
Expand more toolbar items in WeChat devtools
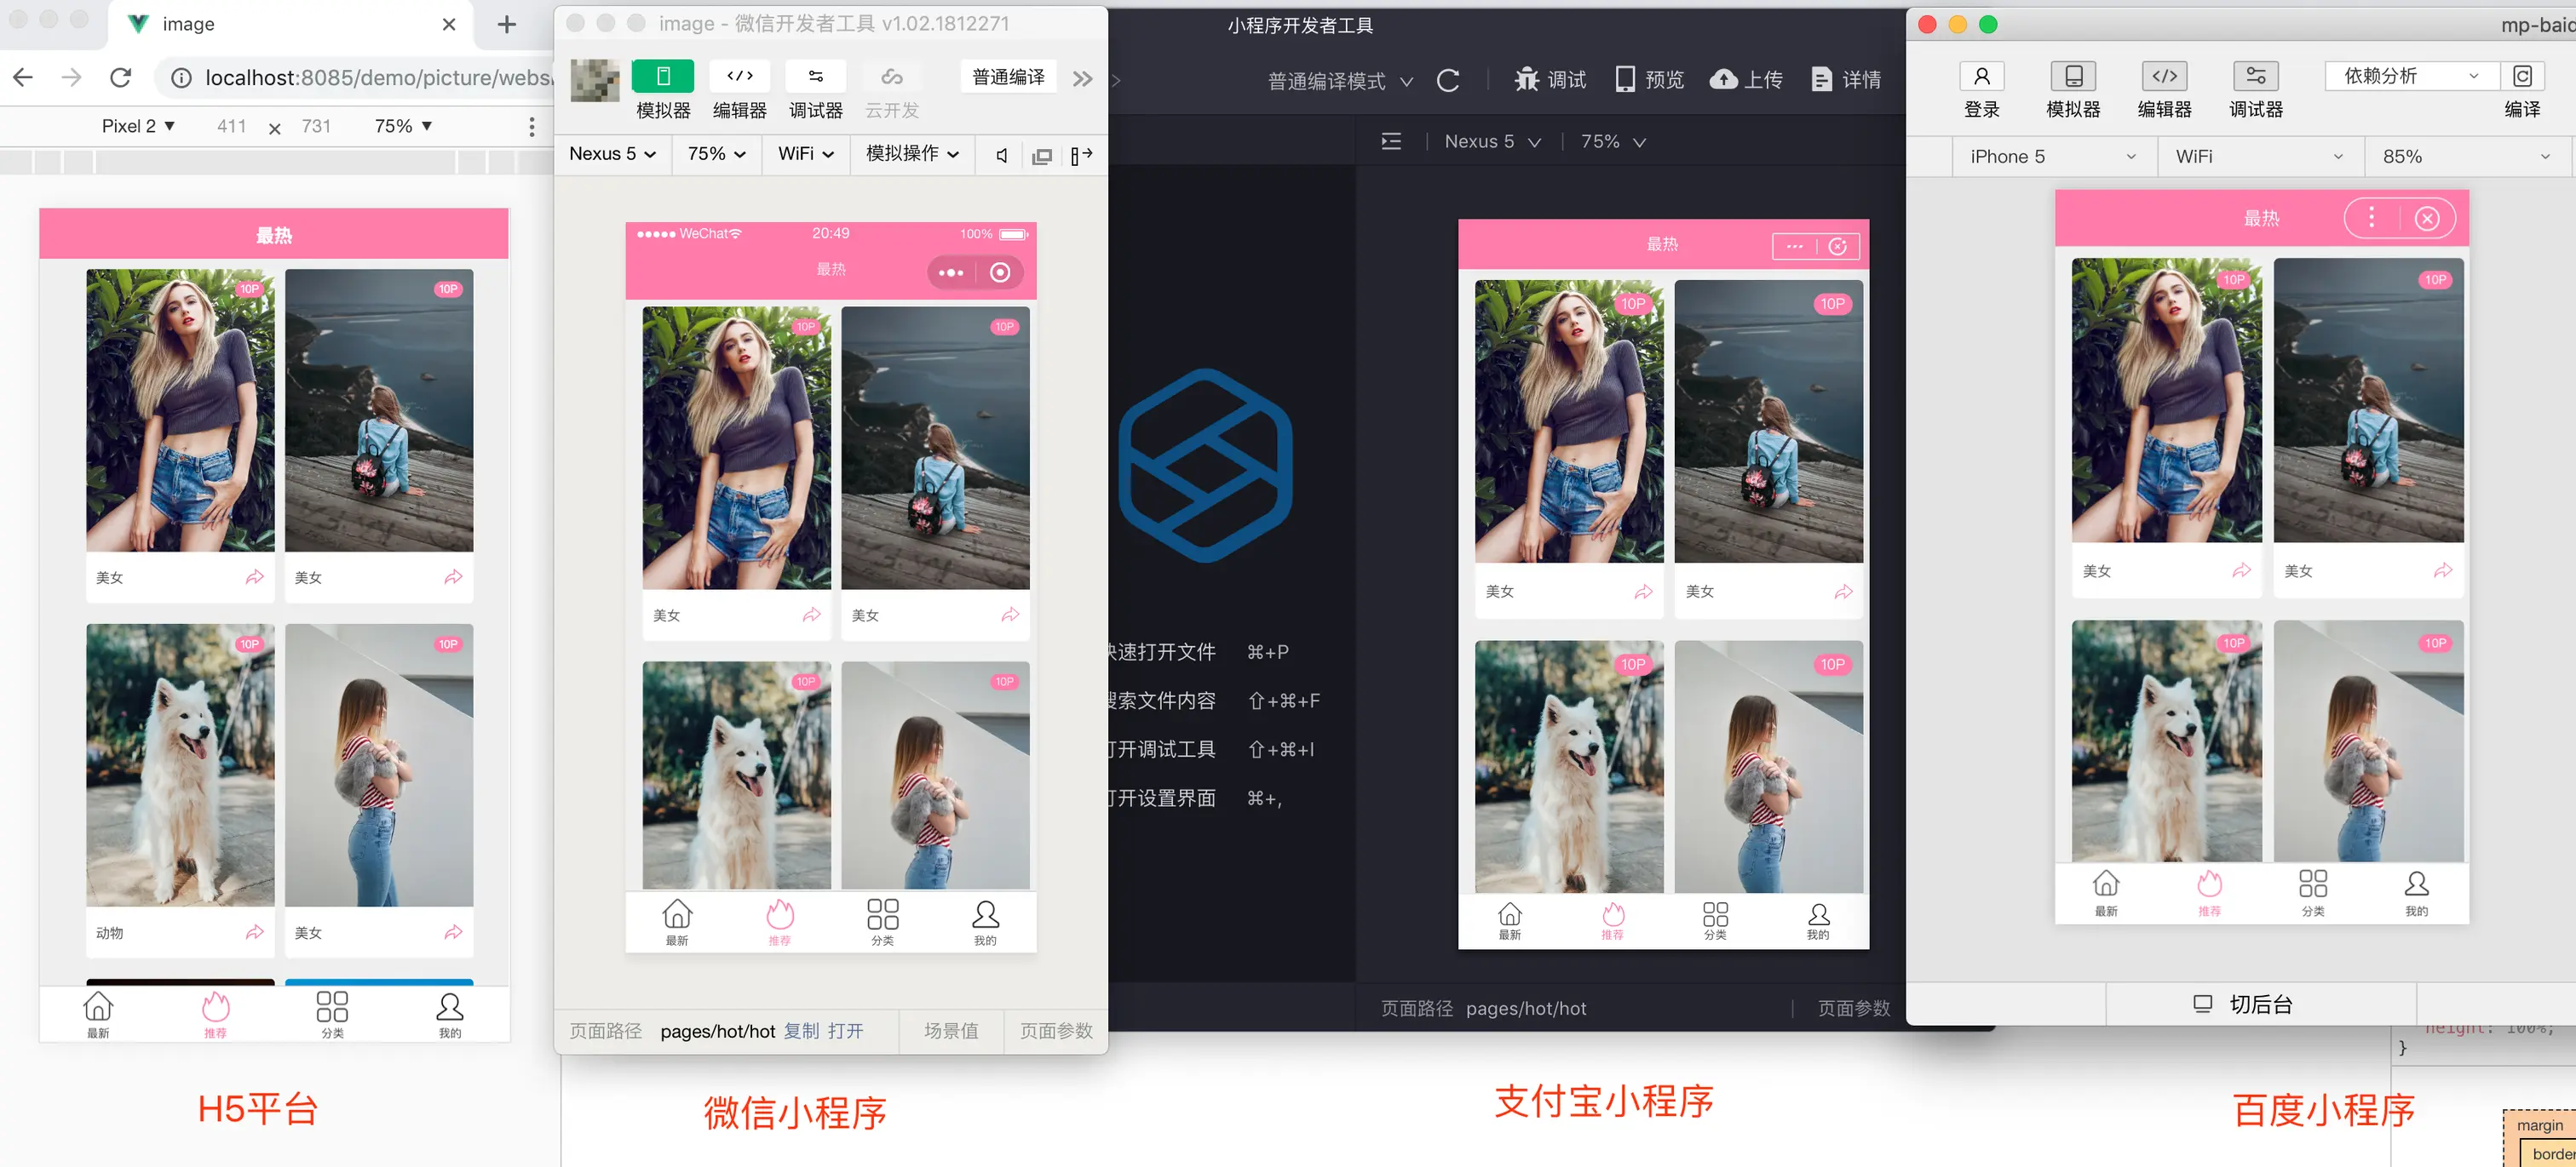(x=1083, y=78)
